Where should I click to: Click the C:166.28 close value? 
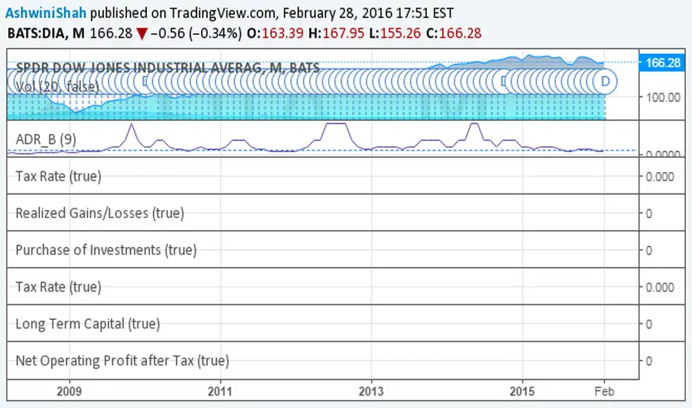(x=454, y=33)
